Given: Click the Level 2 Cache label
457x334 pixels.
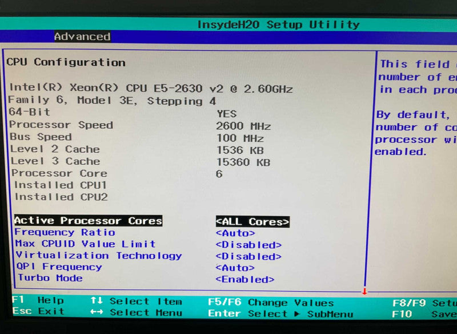Looking at the screenshot, I should 55,149.
